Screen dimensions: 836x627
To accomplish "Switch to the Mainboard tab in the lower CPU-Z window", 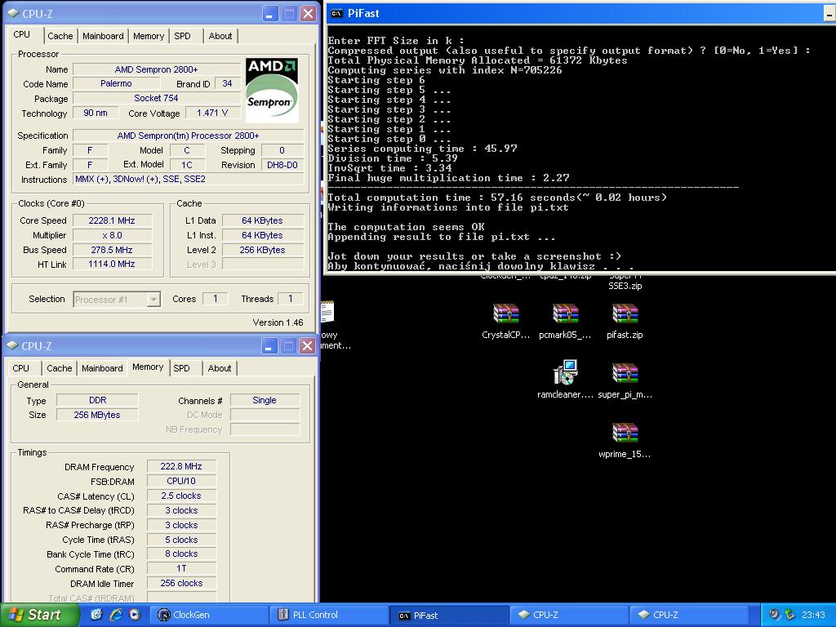I will tap(102, 368).
